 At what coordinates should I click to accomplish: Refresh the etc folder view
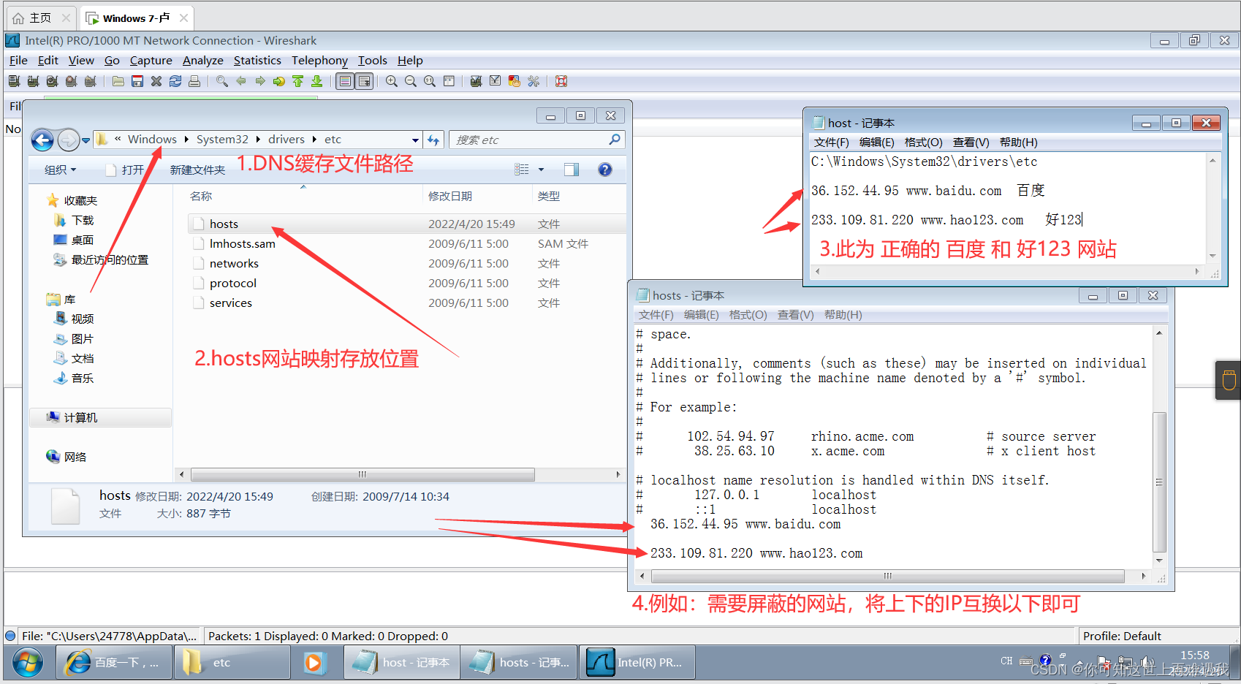pyautogui.click(x=434, y=140)
